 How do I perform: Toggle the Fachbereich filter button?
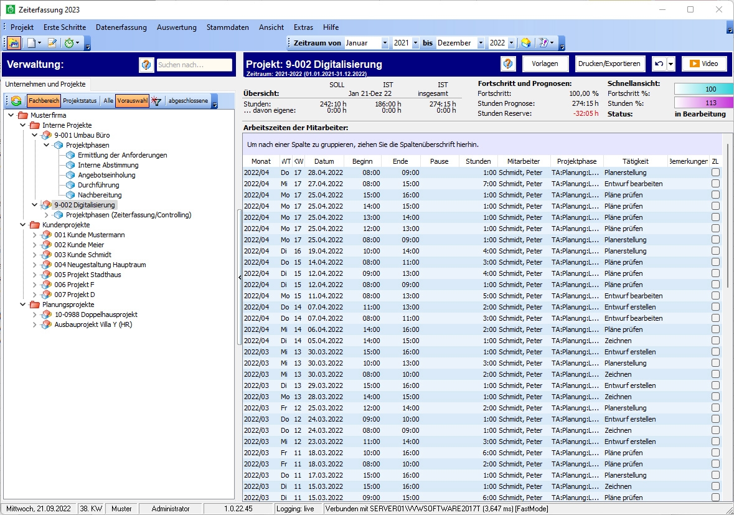tap(44, 101)
